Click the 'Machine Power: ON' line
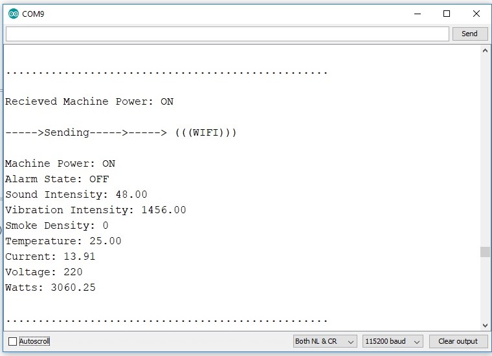The width and height of the screenshot is (492, 356). point(60,163)
